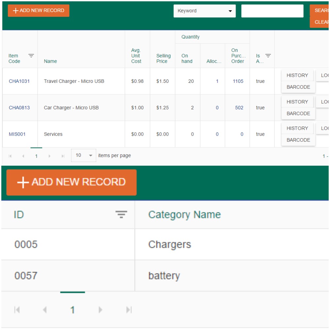Viewport: 330px width, 330px height.
Task: Open the MIS001 item code link
Action: coord(17,134)
